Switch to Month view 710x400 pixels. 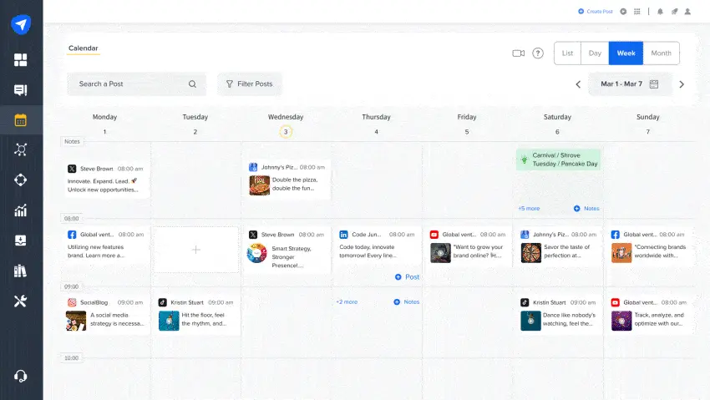point(661,53)
